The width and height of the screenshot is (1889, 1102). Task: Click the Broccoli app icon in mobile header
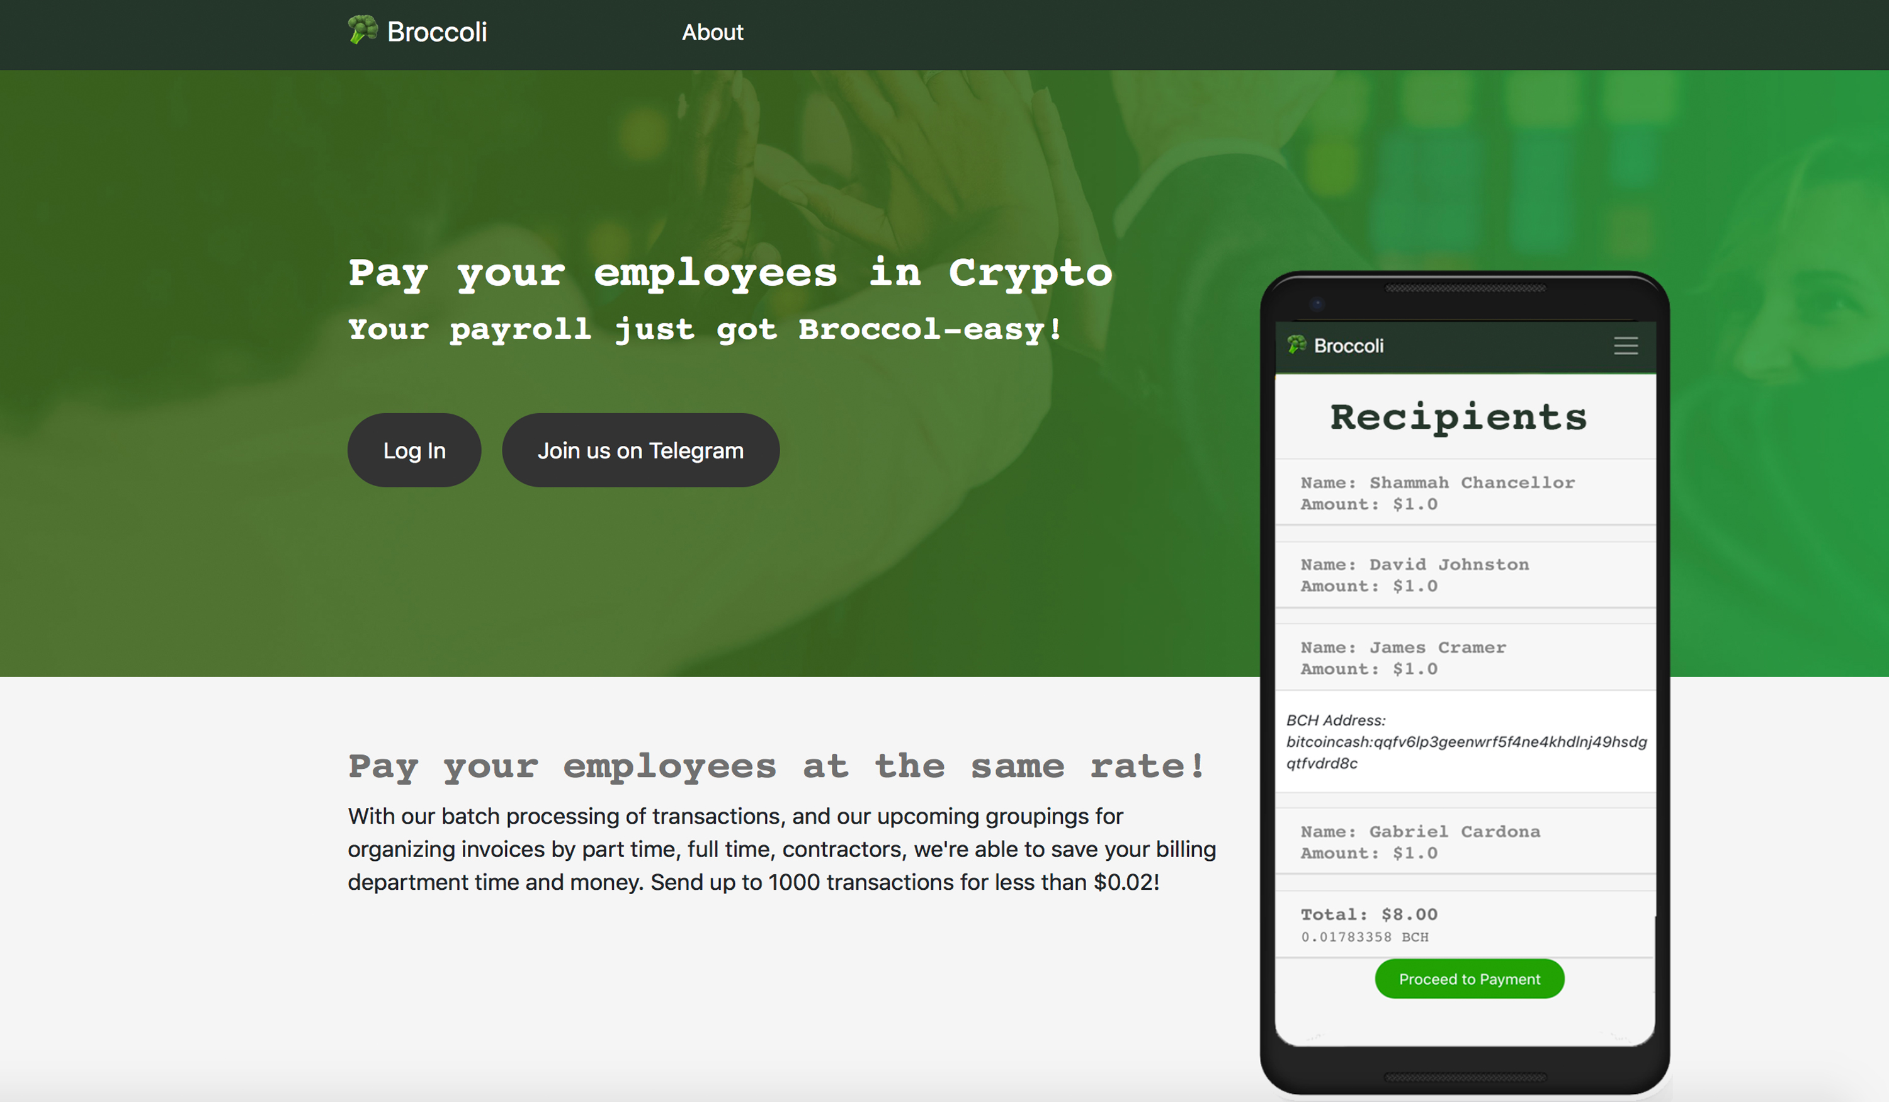(1297, 345)
